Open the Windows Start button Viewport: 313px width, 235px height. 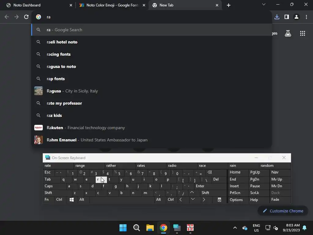point(123,228)
